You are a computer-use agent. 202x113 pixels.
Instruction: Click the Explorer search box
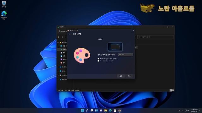[x=155, y=37]
